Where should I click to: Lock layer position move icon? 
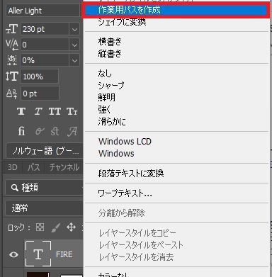pyautogui.click(x=71, y=227)
